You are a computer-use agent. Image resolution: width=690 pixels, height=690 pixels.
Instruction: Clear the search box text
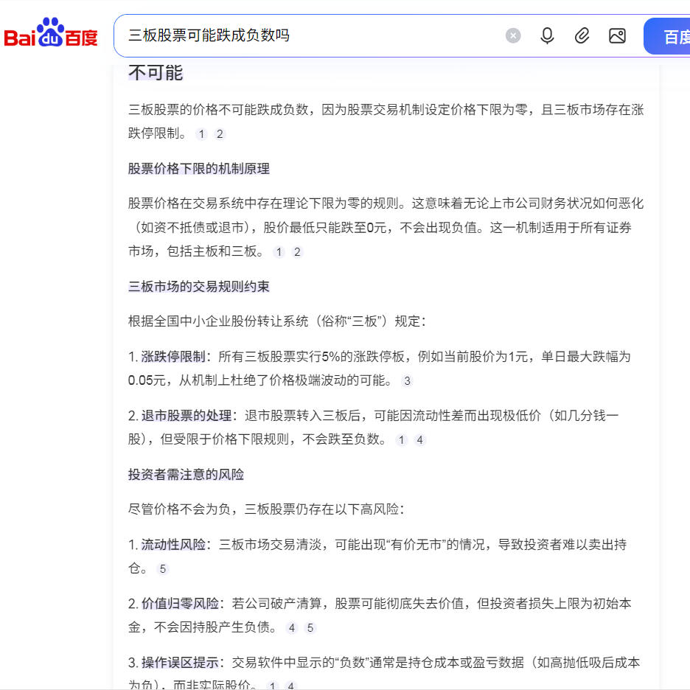512,35
